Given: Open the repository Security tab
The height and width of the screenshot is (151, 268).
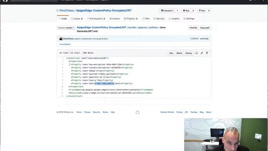Looking at the screenshot, I should pyautogui.click(x=159, y=18).
